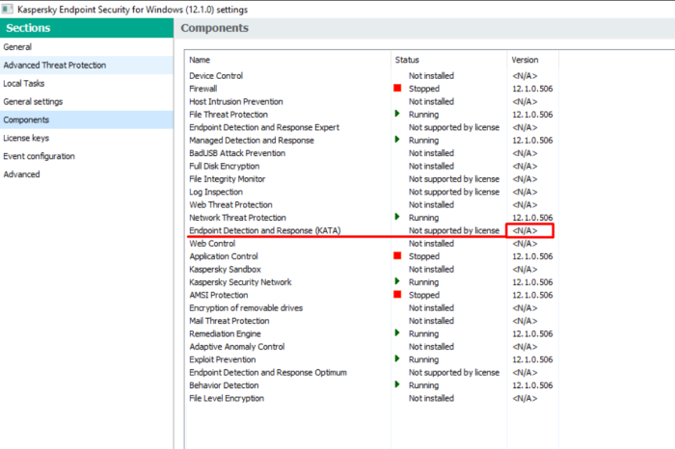
Task: Sort components by the Name column header
Action: (x=199, y=60)
